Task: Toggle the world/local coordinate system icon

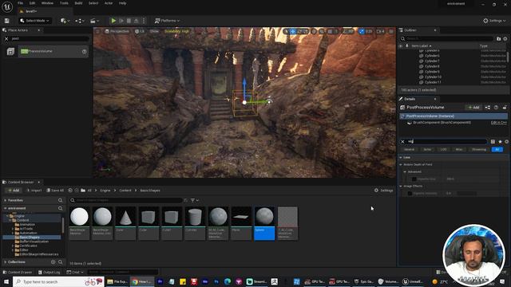Action: point(314,31)
